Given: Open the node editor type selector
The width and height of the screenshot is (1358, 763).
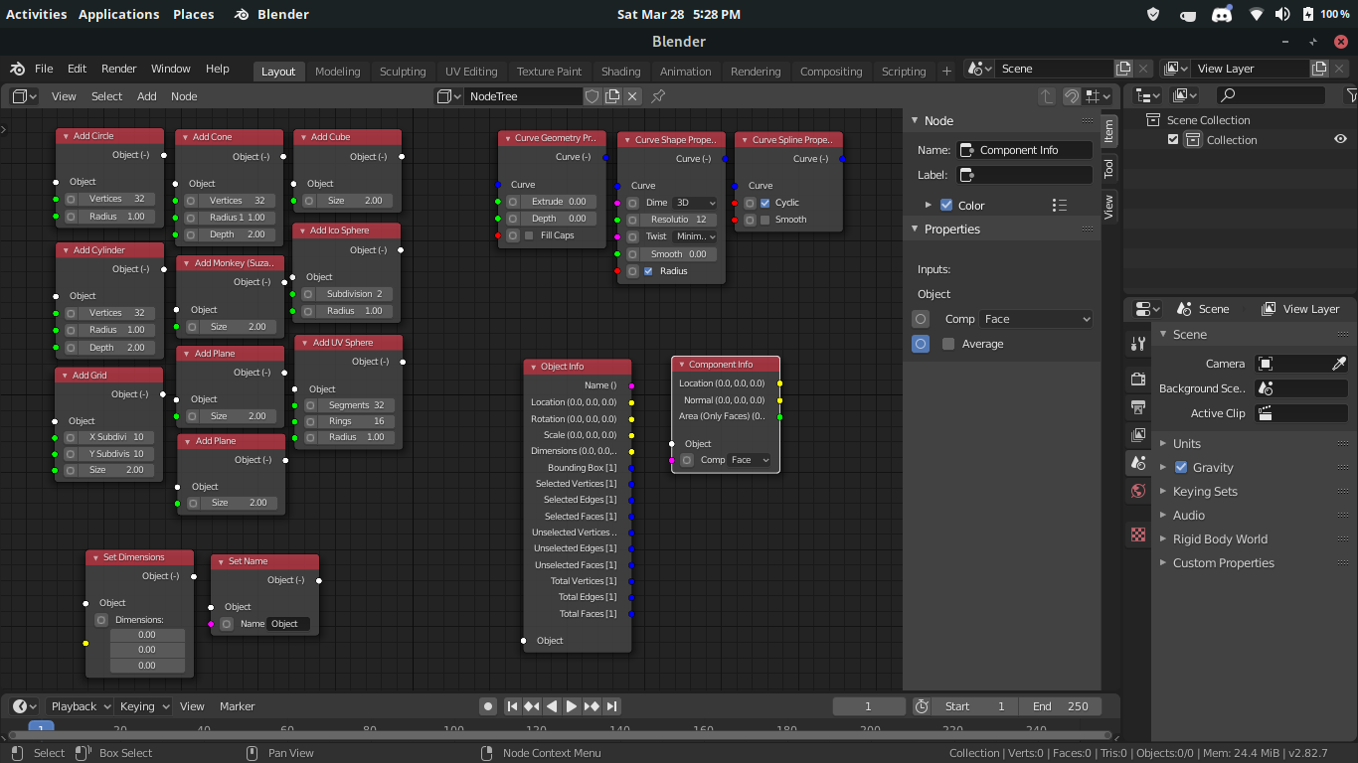Looking at the screenshot, I should (25, 96).
